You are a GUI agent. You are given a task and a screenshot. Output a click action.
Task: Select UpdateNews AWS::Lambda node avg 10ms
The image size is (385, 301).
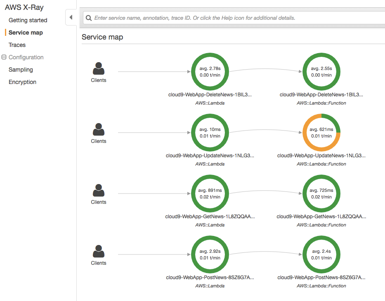[x=210, y=133]
